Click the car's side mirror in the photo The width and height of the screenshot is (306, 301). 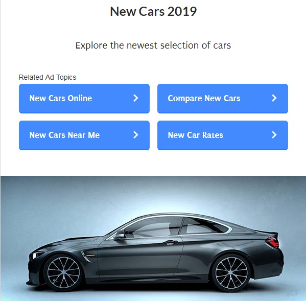click(x=120, y=235)
